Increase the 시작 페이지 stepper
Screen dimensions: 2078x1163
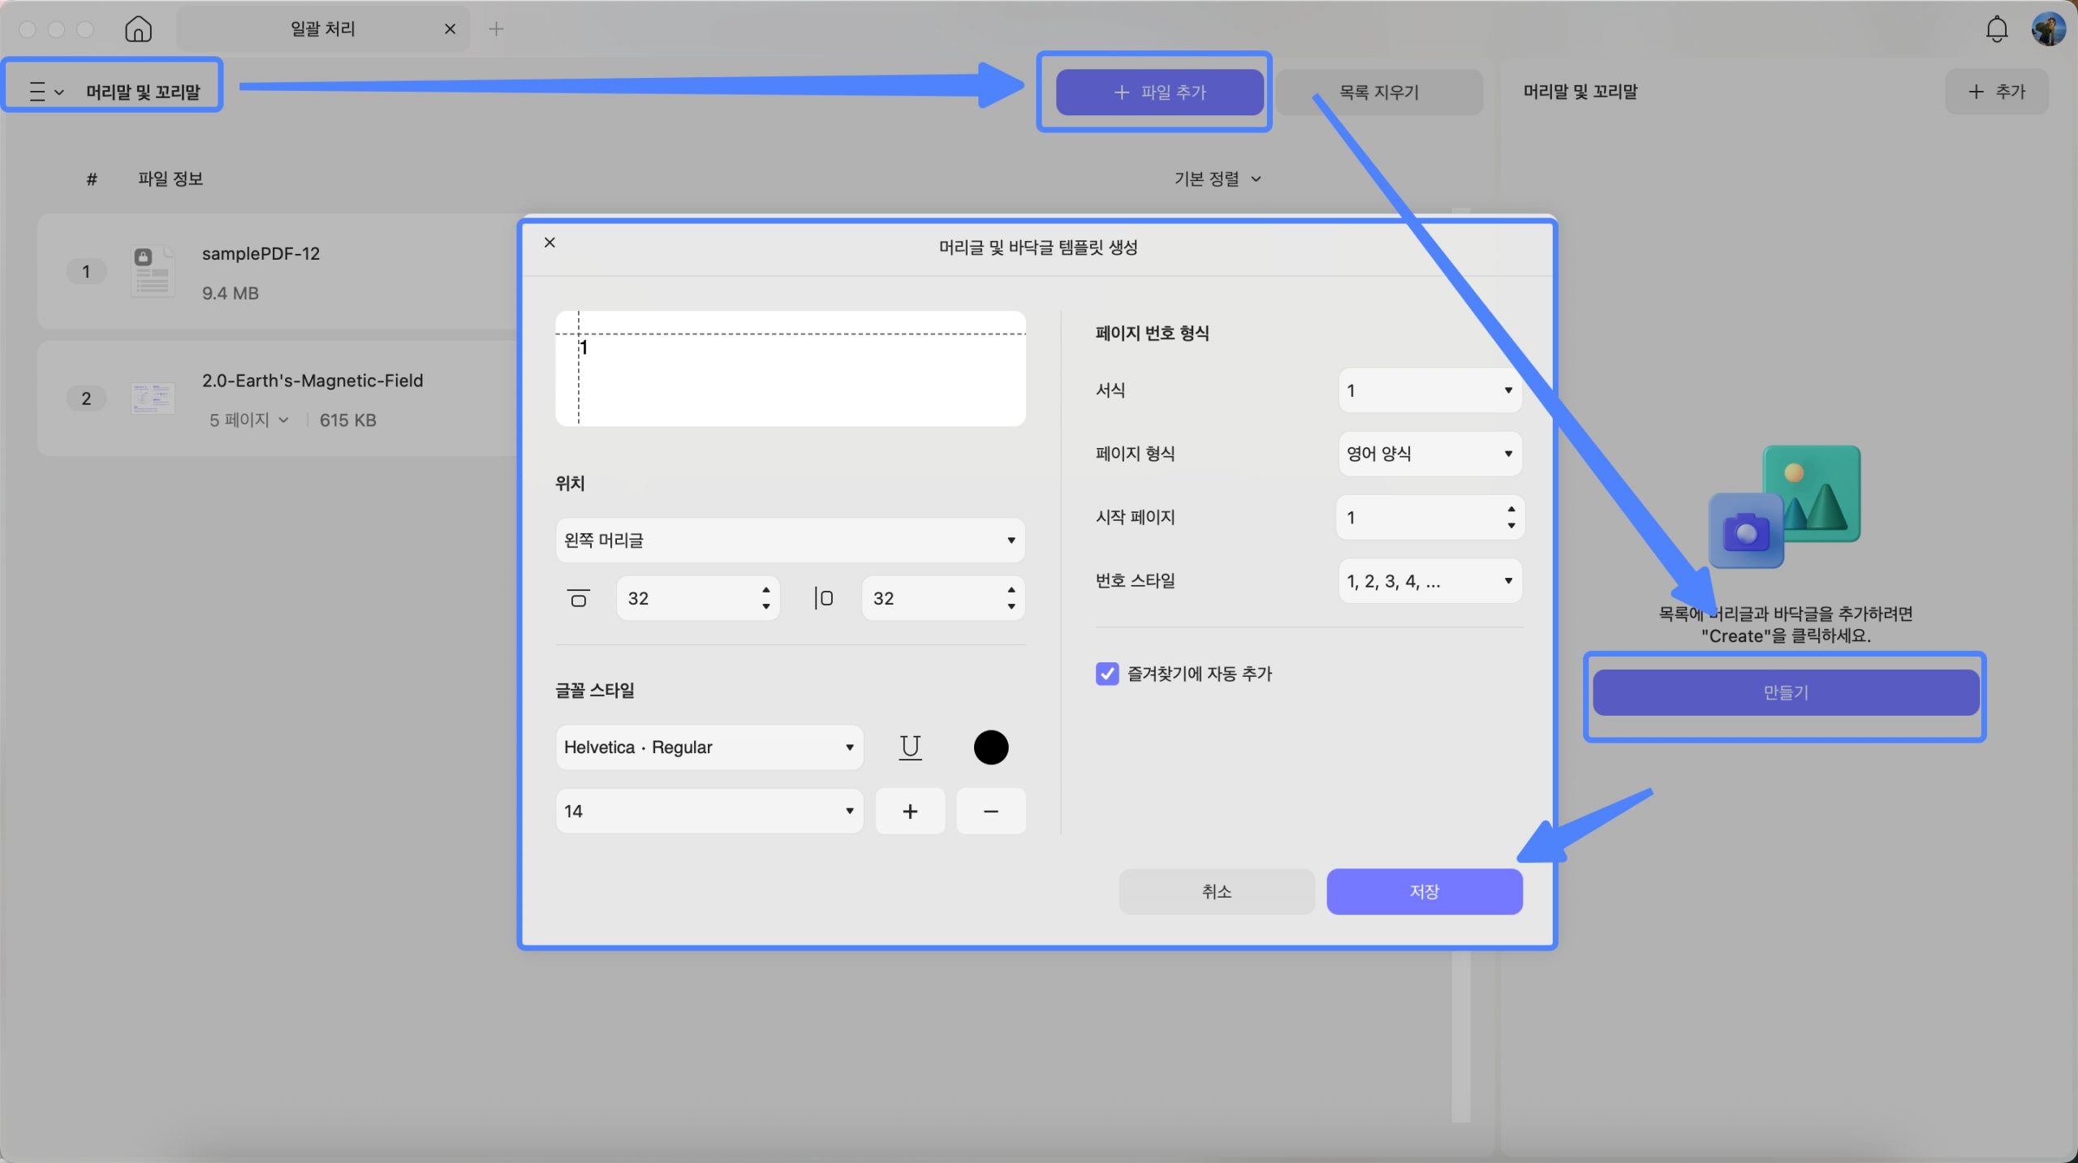pyautogui.click(x=1511, y=509)
